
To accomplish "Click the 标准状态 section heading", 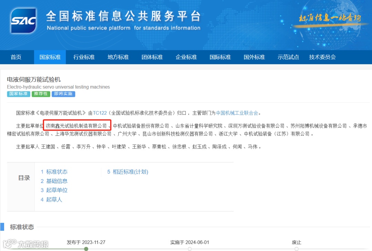I will [22, 227].
